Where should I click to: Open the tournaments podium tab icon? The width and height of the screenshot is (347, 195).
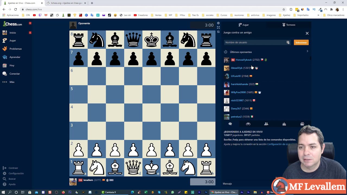pos(284,124)
